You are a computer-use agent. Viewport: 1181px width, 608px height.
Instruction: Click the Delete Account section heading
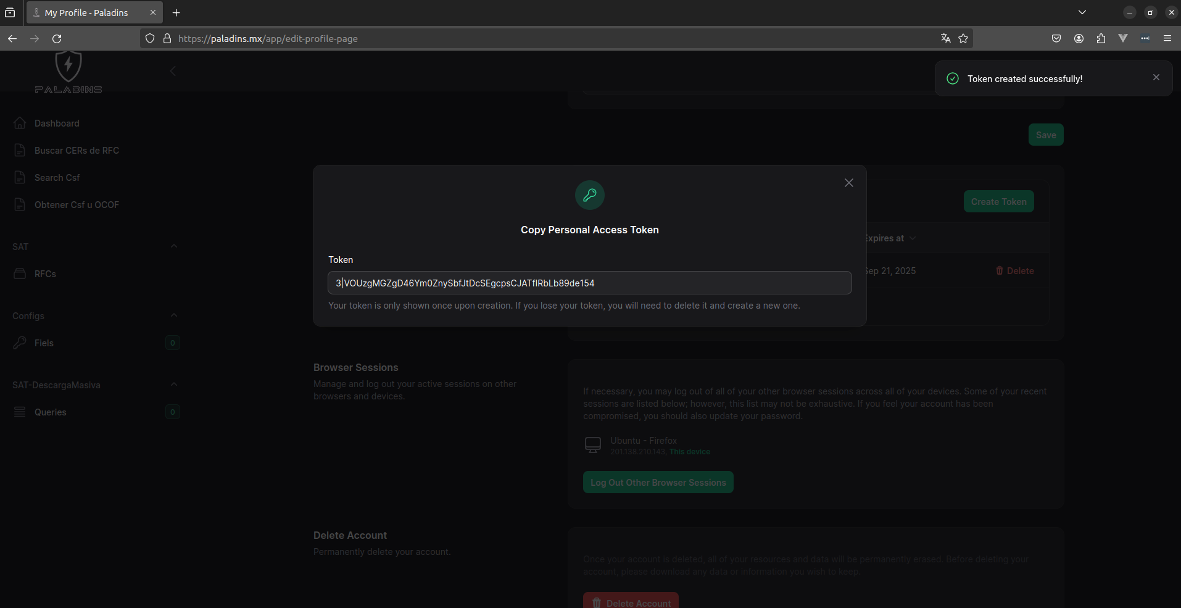click(350, 535)
